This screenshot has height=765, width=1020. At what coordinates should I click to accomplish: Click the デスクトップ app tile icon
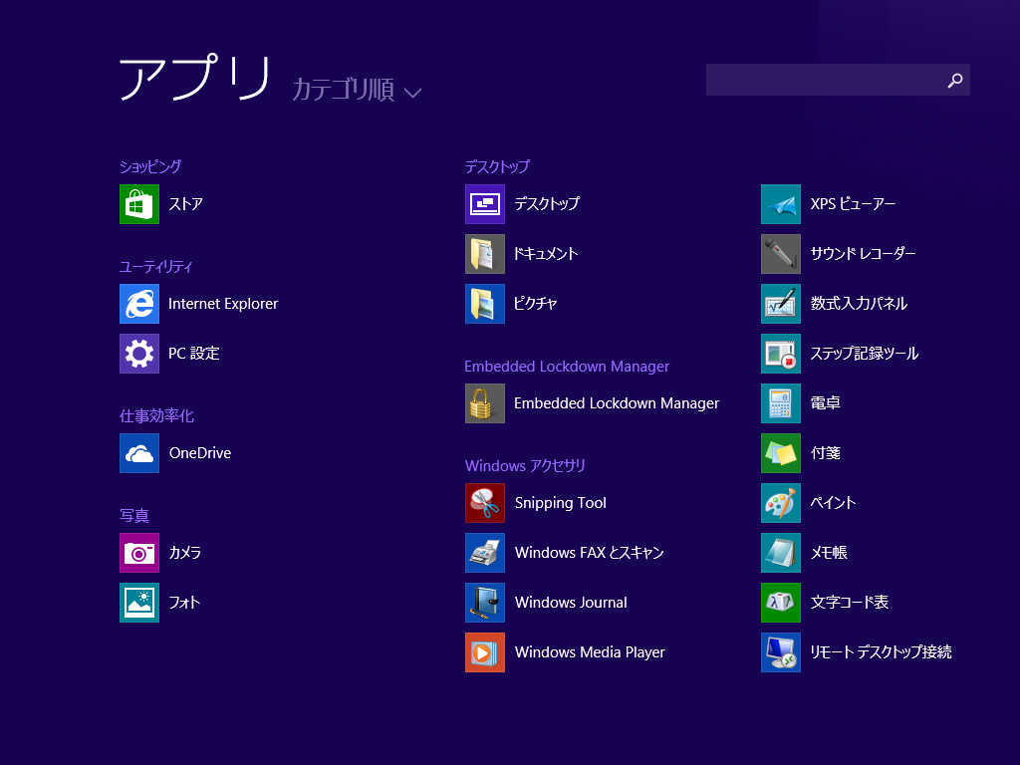485,204
